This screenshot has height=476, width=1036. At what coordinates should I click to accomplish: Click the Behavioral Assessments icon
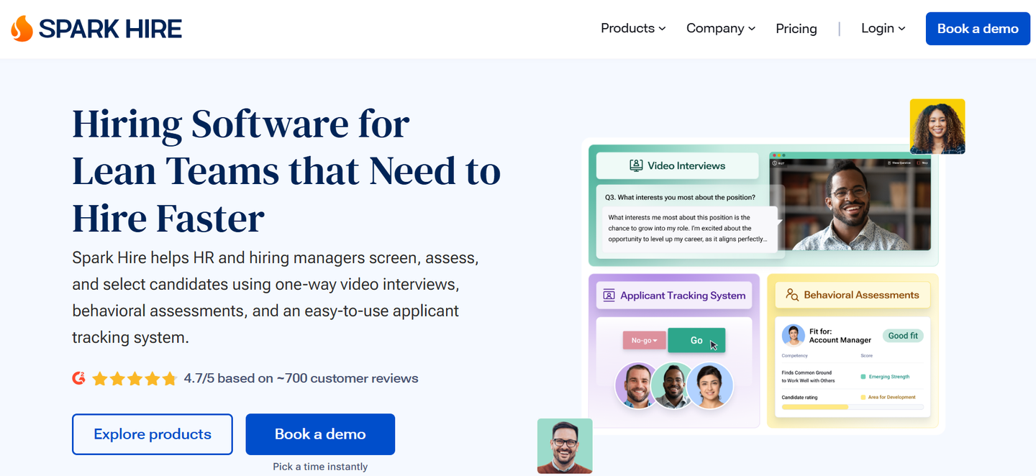click(792, 295)
